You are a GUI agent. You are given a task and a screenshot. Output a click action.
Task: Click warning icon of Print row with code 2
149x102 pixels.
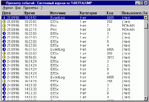click(x=4, y=26)
